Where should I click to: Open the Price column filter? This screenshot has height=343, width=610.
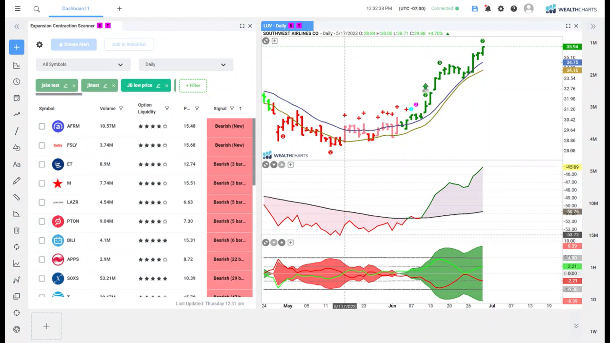point(197,108)
